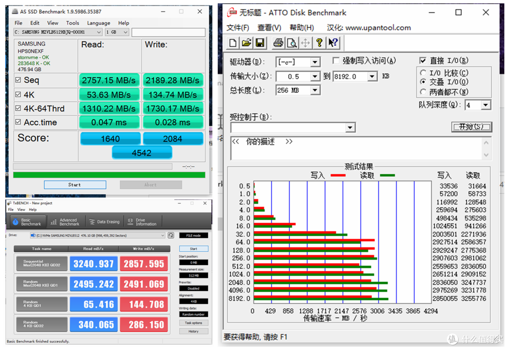Click the ATTO Disk Benchmark title bar app icon

point(231,13)
